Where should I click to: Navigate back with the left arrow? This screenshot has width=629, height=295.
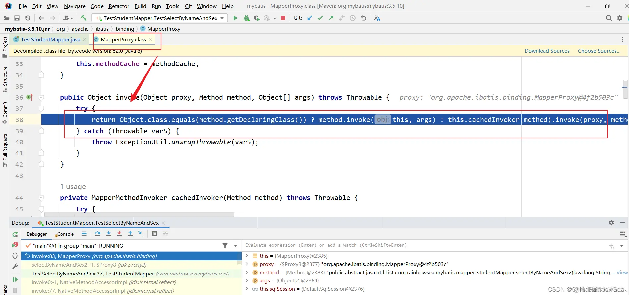pos(41,18)
